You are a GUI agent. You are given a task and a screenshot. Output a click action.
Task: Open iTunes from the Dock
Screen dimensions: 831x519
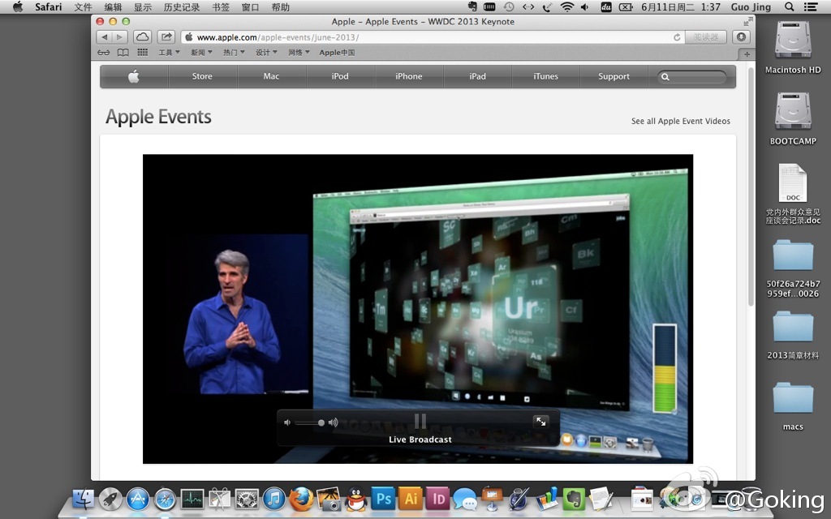[274, 499]
